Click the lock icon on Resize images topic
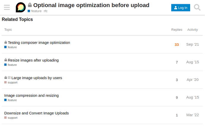Image resolution: width=205 pixels, height=127 pixels. coord(6,60)
